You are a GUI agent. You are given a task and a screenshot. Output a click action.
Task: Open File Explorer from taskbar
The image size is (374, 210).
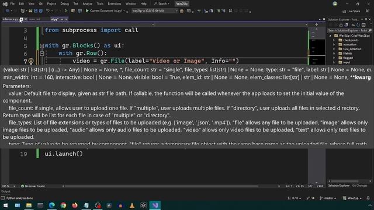(29, 205)
